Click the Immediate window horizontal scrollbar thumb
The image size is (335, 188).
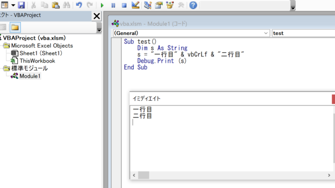click(143, 175)
